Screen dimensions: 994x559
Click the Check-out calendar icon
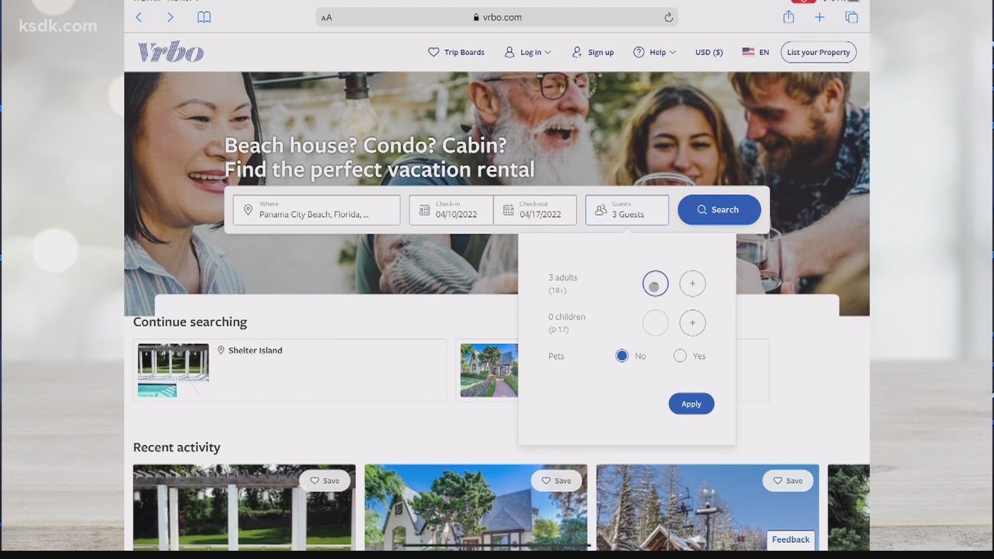tap(508, 210)
